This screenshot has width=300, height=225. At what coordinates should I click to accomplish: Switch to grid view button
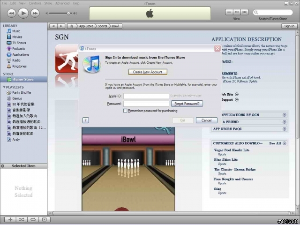[237, 12]
